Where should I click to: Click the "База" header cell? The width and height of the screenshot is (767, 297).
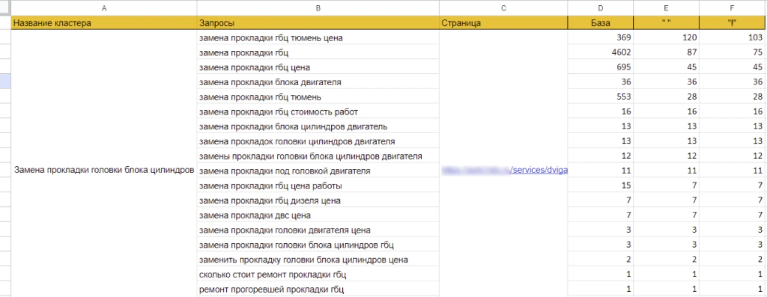point(601,23)
